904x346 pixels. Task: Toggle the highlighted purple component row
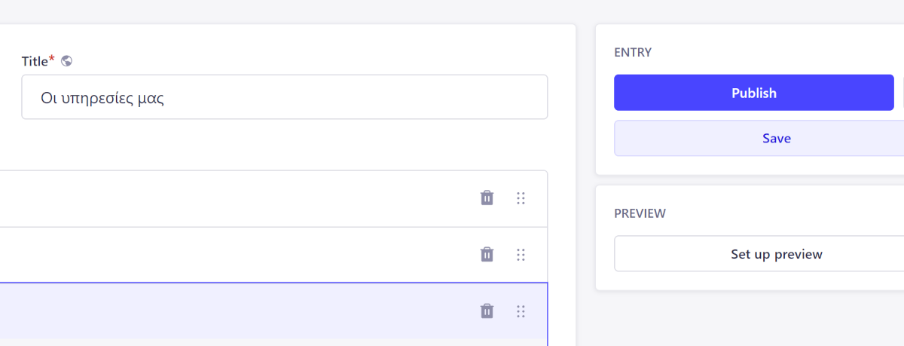click(226, 311)
